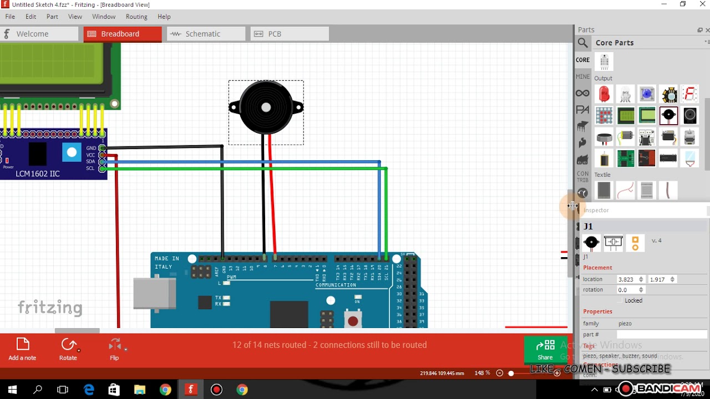Open Core Parts bin options menu

[707, 42]
